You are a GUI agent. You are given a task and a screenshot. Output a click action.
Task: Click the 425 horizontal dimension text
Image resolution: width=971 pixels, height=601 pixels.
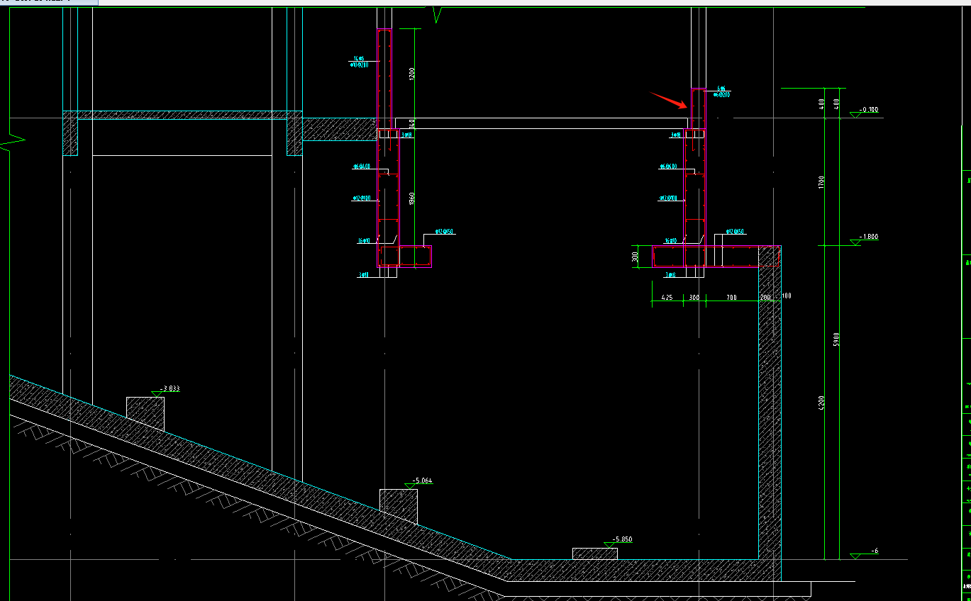pos(667,297)
